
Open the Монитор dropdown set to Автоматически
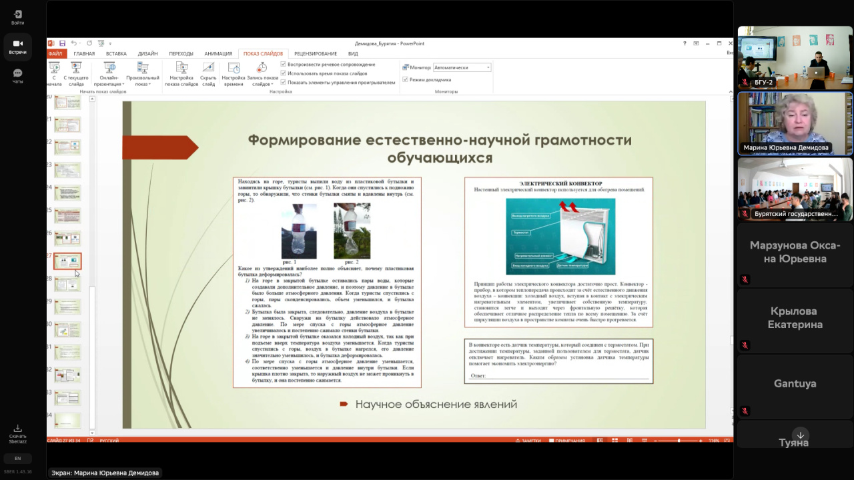(x=462, y=67)
